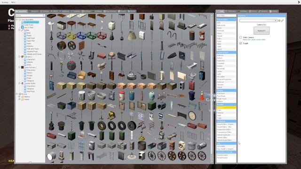Spawn the blue dumpster prop
Screen dimensions: 301x169
click(x=71, y=106)
